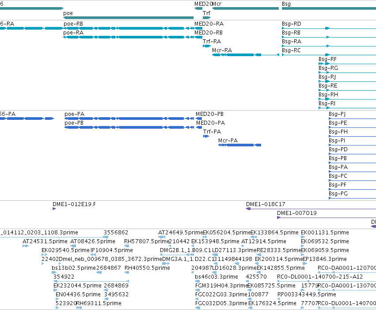This screenshot has width=376, height=310.
Task: Select the Bsg-PB protein label
Action: pos(338,158)
